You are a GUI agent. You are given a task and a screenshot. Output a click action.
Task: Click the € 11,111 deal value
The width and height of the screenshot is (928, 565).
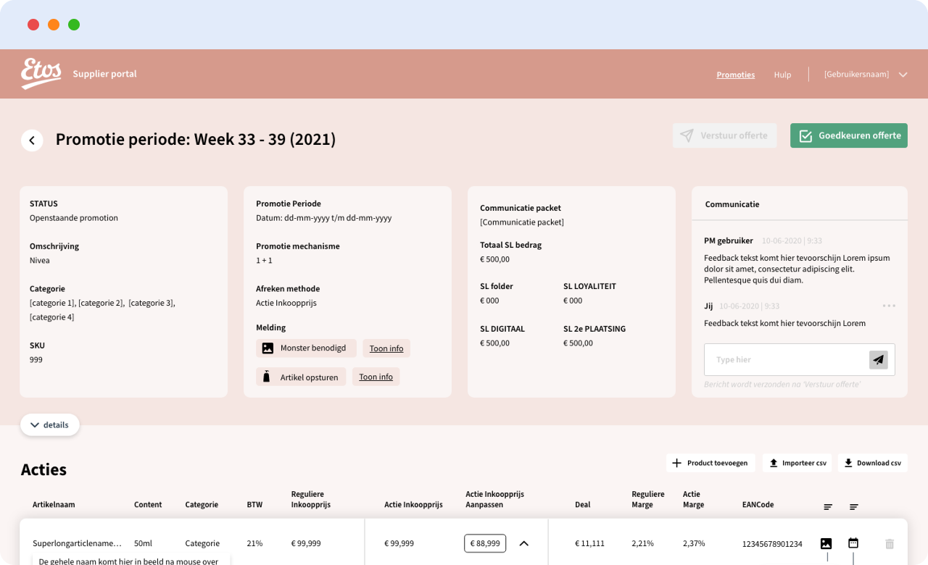(589, 543)
